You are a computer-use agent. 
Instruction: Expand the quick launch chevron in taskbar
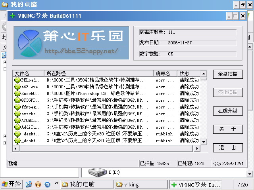click(x=56, y=183)
